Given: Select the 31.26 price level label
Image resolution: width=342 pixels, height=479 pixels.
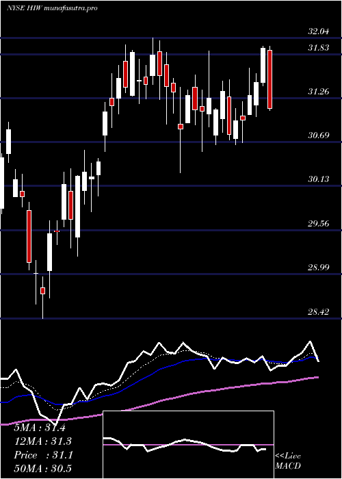Looking at the screenshot, I should pos(319,91).
